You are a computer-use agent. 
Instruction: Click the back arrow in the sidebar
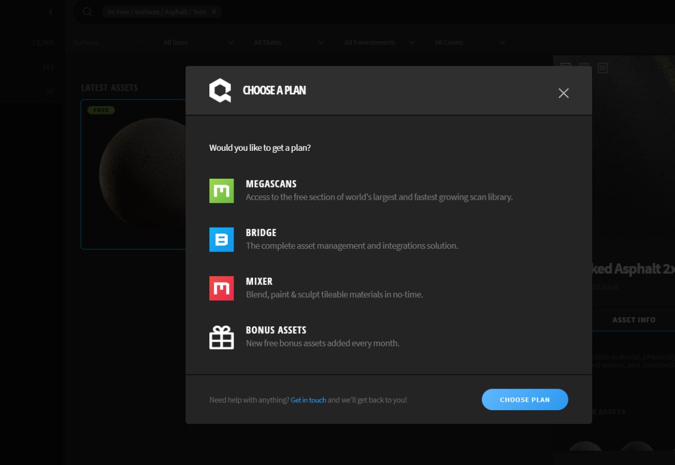[51, 12]
